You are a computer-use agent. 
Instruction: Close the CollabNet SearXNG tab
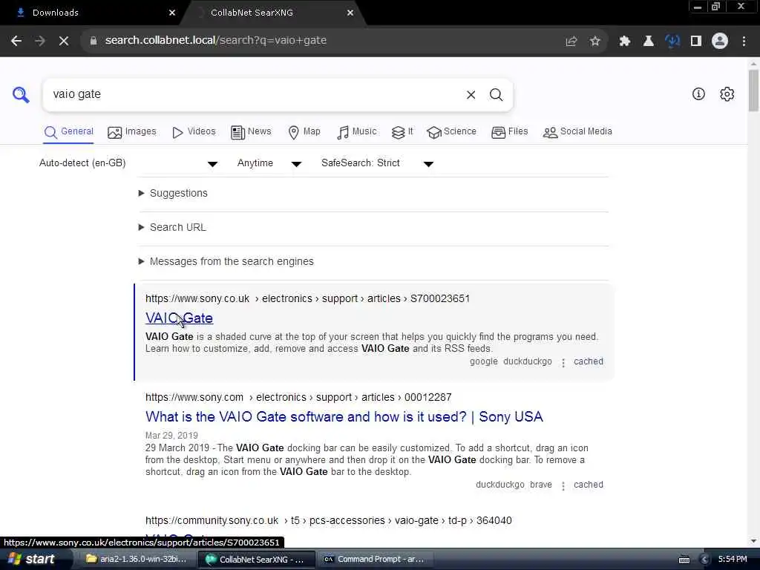350,13
